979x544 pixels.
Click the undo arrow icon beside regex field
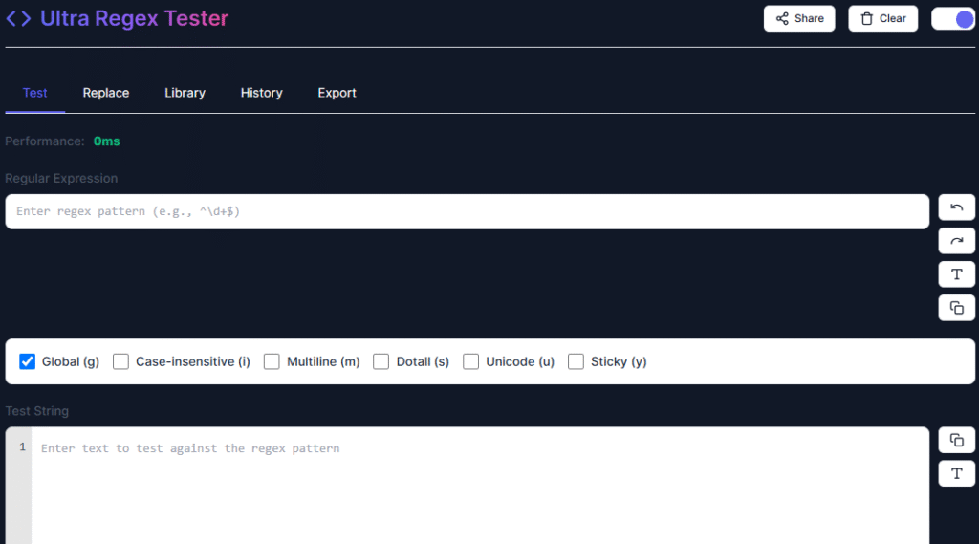pyautogui.click(x=956, y=207)
